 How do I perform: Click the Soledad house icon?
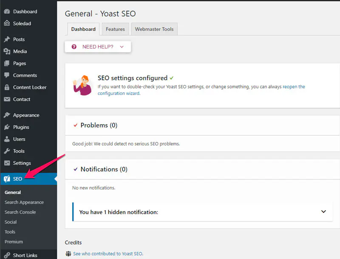tap(7, 23)
